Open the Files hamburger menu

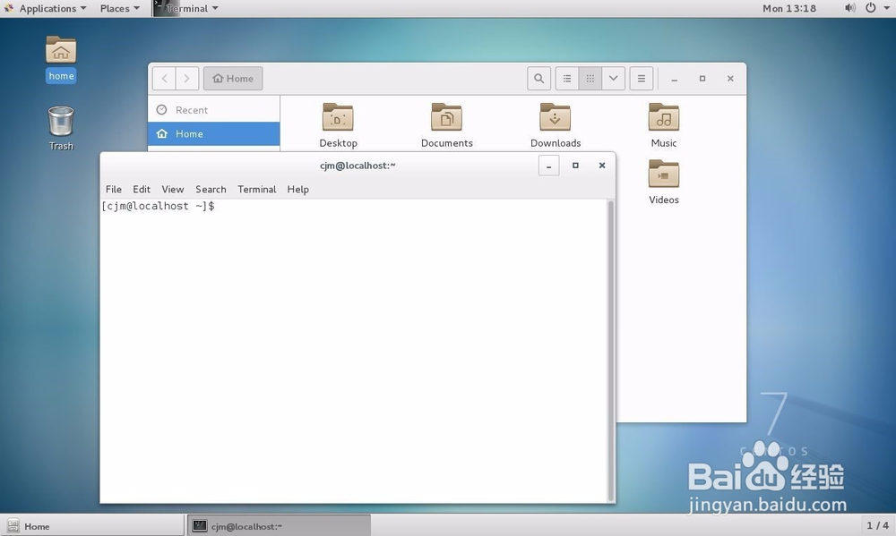click(642, 78)
